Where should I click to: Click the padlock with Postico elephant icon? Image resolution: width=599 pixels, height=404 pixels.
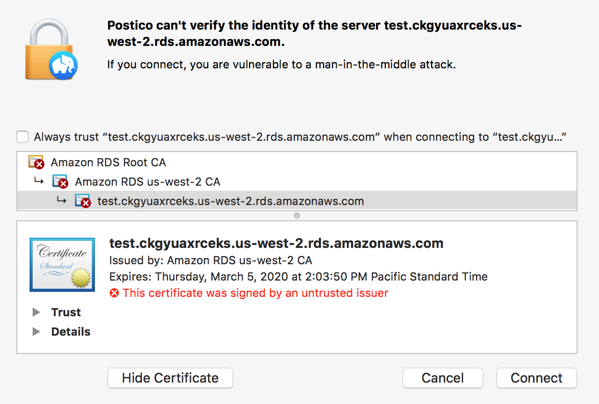tap(51, 51)
